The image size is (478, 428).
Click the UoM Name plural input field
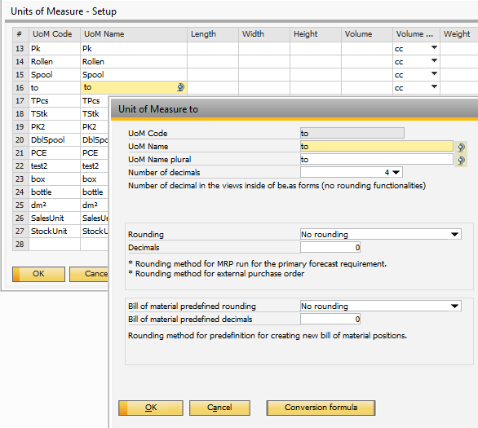(377, 159)
